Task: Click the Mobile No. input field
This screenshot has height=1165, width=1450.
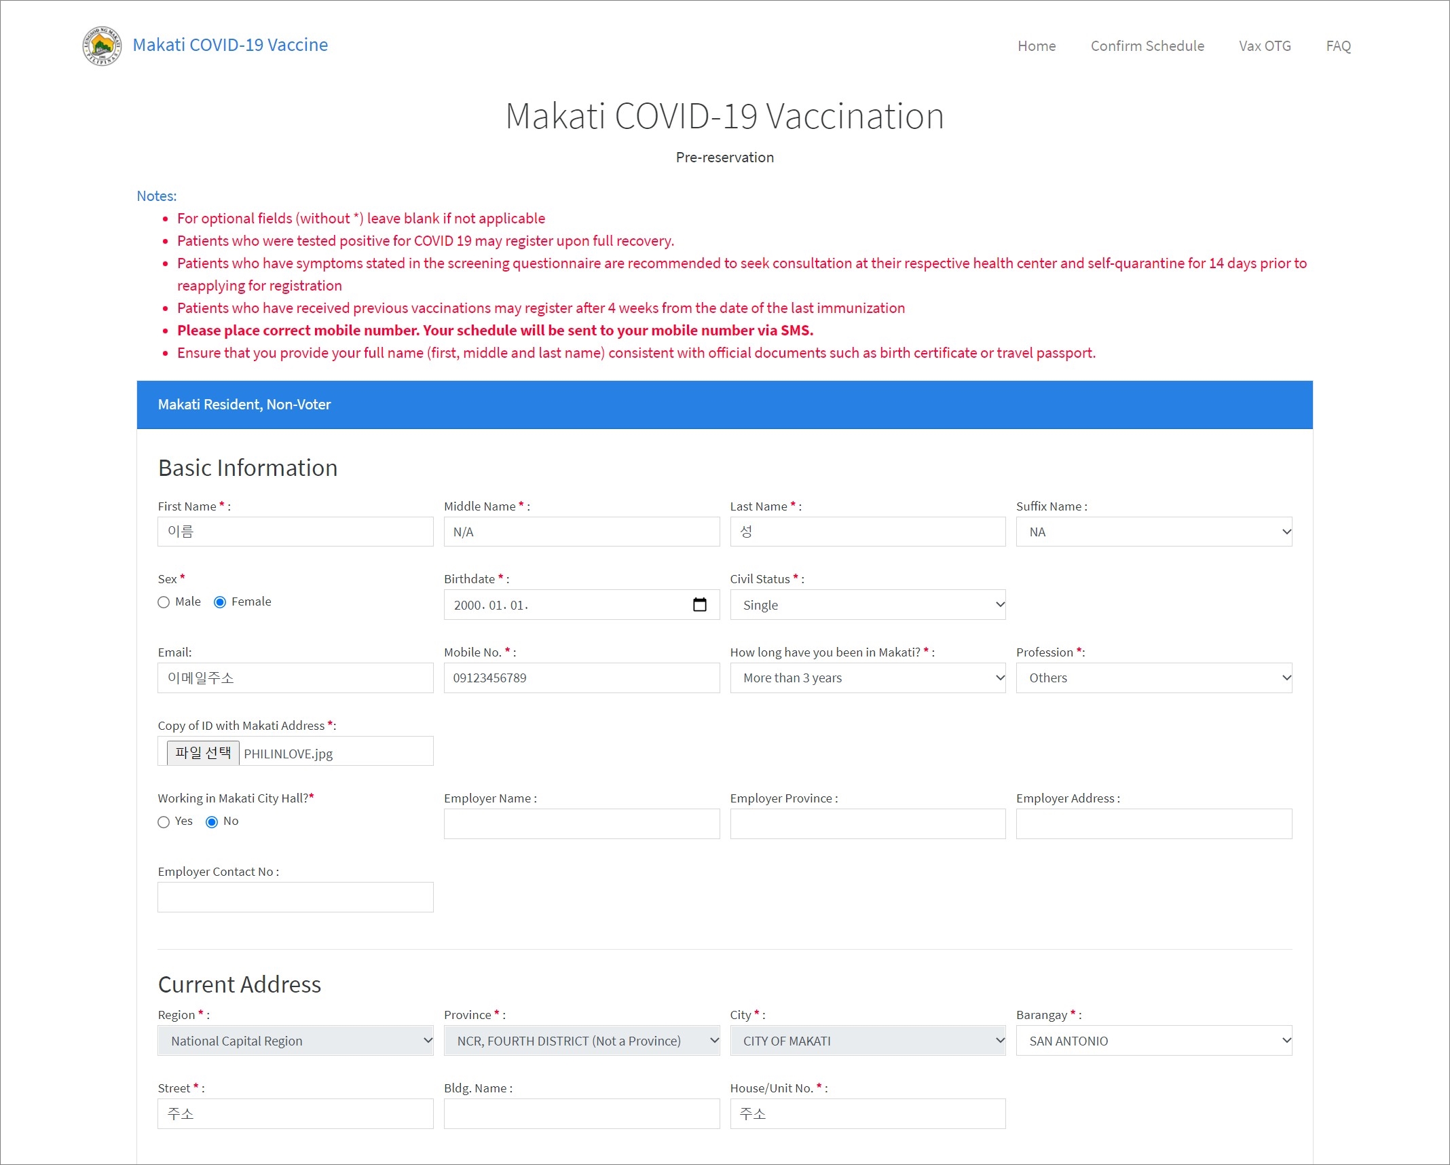Action: [581, 678]
